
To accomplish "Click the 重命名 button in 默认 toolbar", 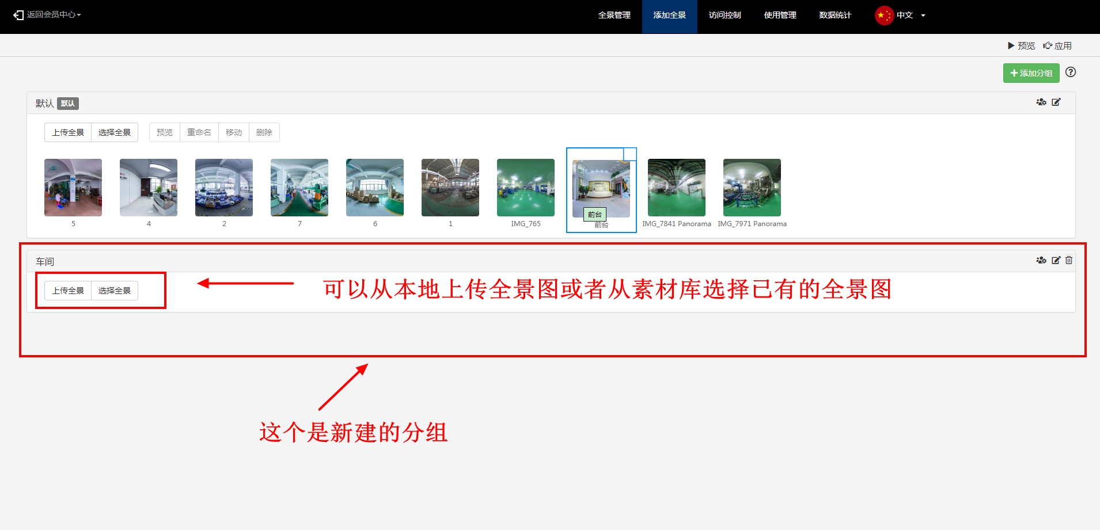I will 199,132.
